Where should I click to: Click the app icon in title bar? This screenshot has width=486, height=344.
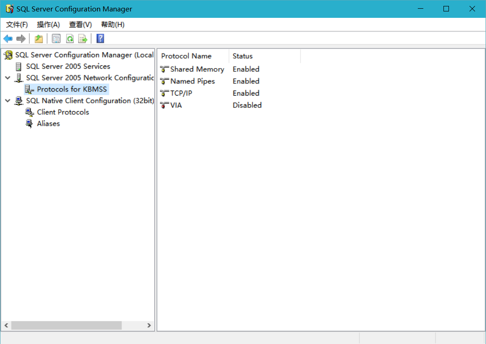click(10, 9)
